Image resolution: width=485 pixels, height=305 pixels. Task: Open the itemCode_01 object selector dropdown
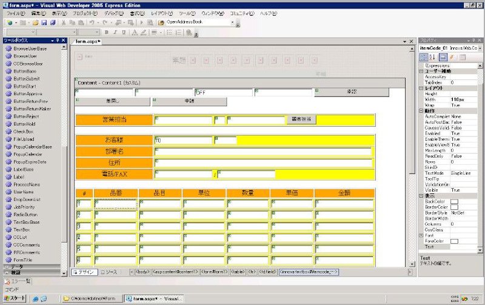click(480, 49)
